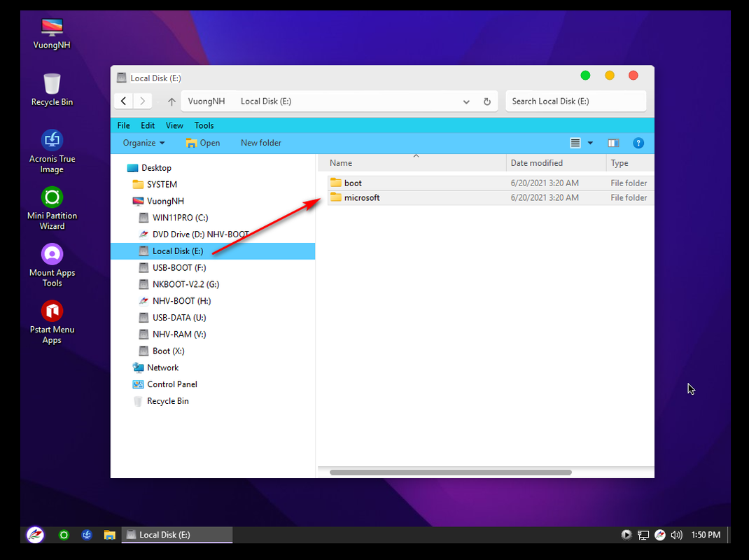749x560 pixels.
Task: Open File Explorer folder icon on the taskbar
Action: point(110,535)
